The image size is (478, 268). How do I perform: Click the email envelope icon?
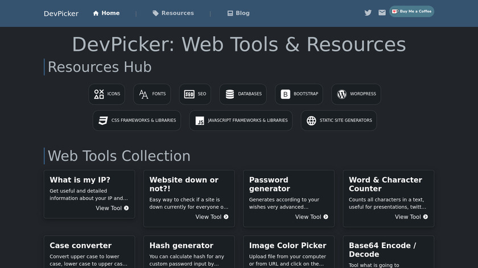point(382,12)
